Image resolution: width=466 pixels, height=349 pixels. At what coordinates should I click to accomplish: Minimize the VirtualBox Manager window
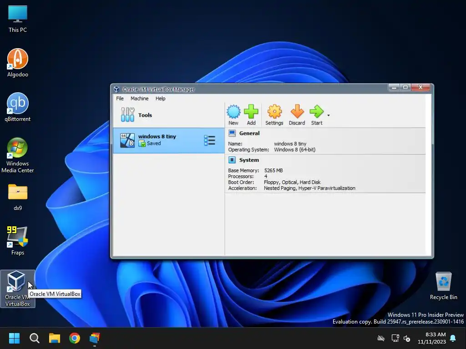pos(394,87)
